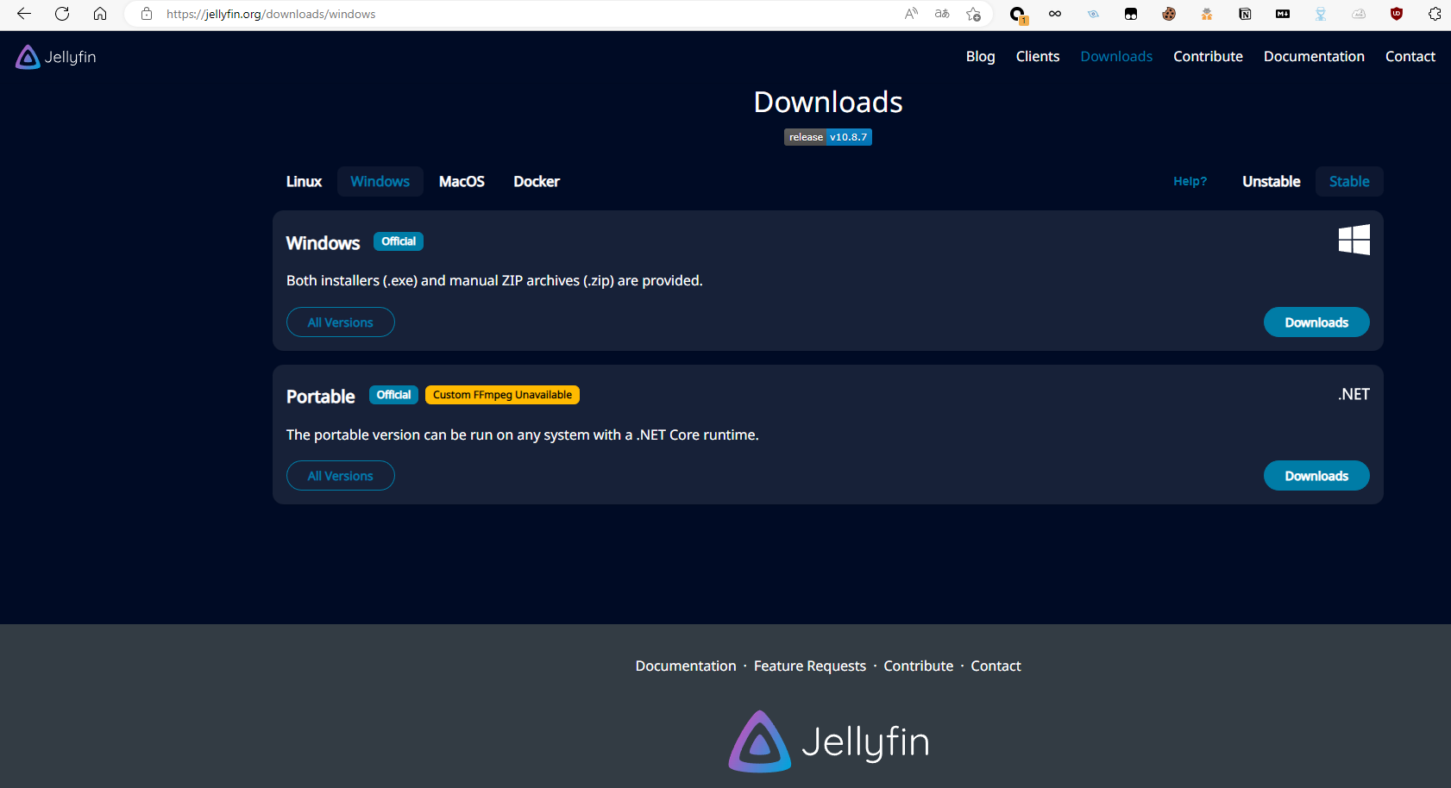The height and width of the screenshot is (788, 1451).
Task: Click the release v10.8.7 badge
Action: click(828, 137)
